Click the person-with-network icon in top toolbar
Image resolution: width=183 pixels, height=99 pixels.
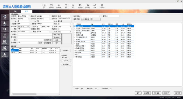[x=95, y=5]
